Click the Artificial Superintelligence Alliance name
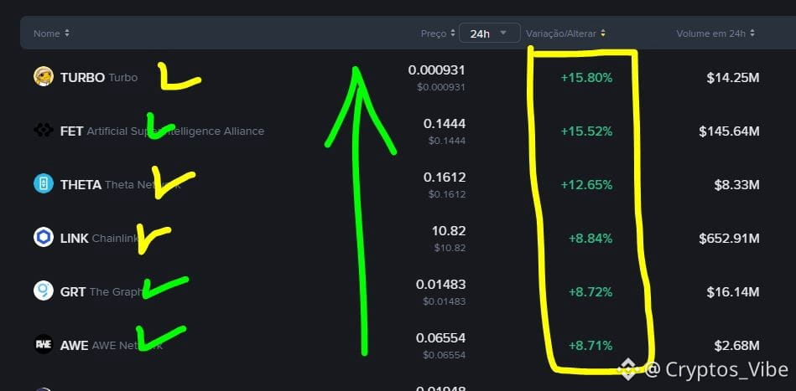Viewport: 796px width, 391px height. pyautogui.click(x=175, y=131)
